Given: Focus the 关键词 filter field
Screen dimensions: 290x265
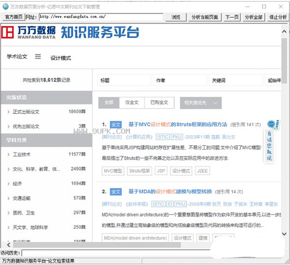Looking at the screenshot, I should coord(236,80).
